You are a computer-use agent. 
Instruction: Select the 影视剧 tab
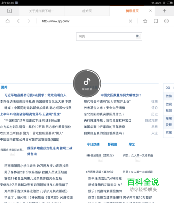coord(112,144)
